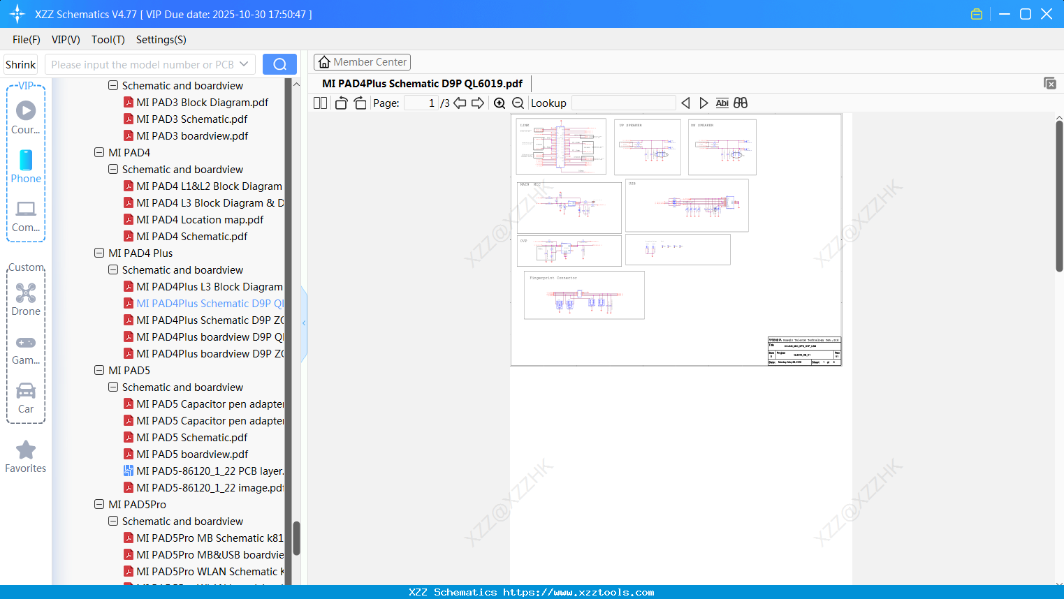Click the XZZ app logo
The height and width of the screenshot is (599, 1064).
click(17, 14)
